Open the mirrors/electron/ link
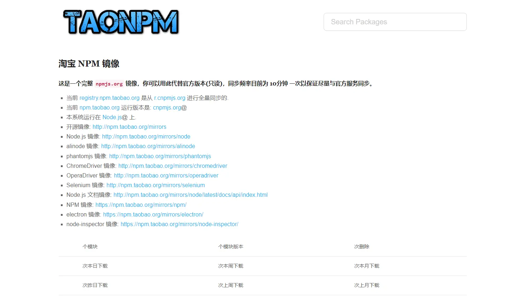The image size is (513, 302). pos(153,214)
